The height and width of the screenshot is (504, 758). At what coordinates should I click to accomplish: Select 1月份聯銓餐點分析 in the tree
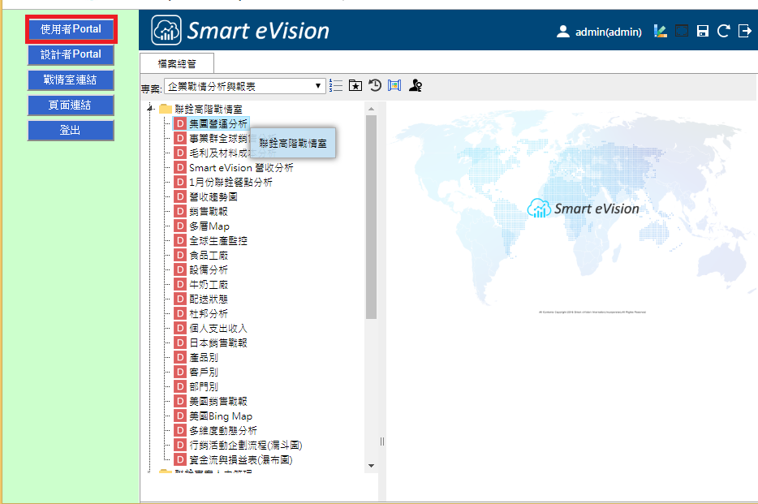tap(230, 182)
